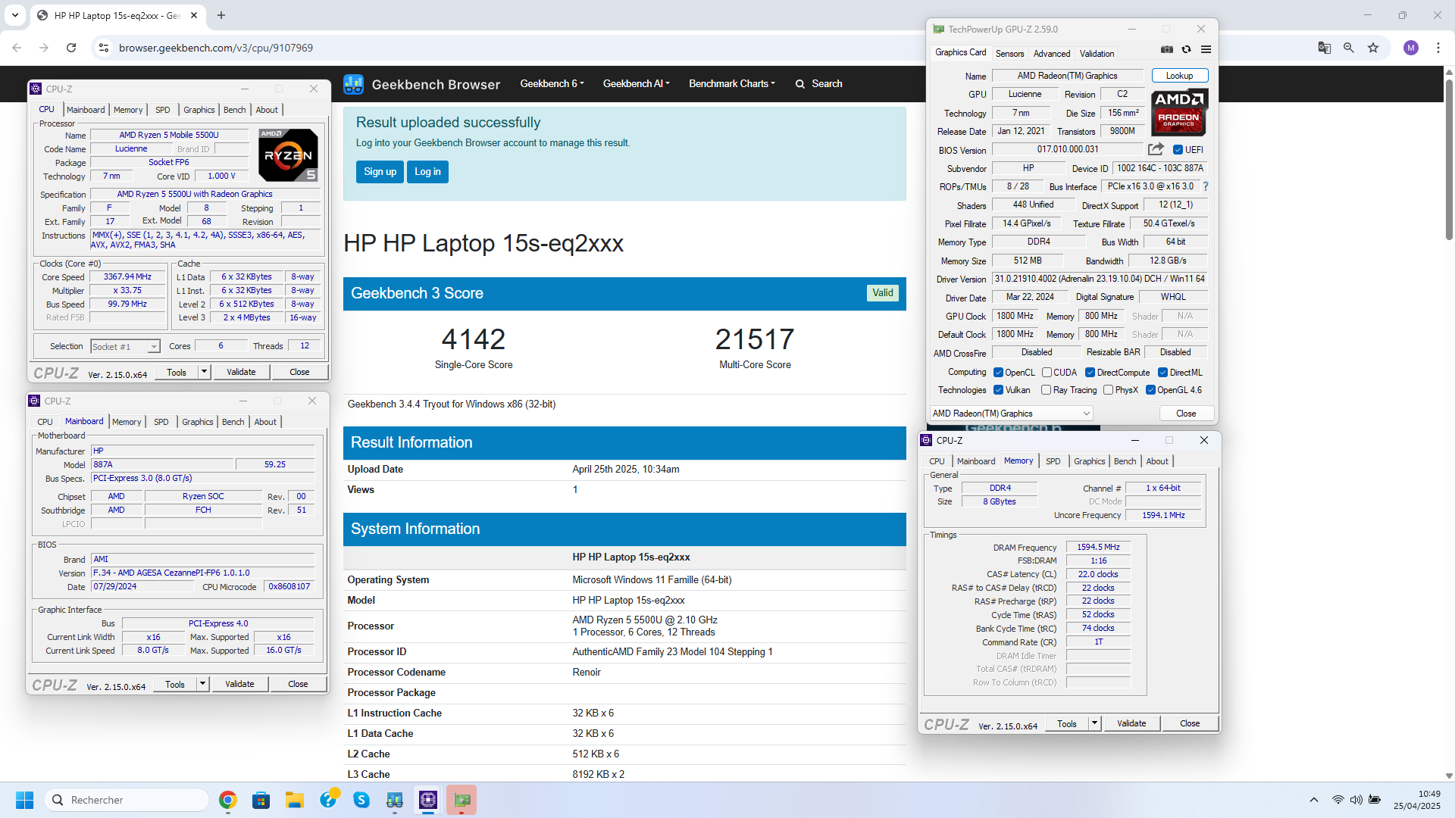Screen dimensions: 1455x818
Task: Open the translate page icon in address bar
Action: (x=1324, y=48)
